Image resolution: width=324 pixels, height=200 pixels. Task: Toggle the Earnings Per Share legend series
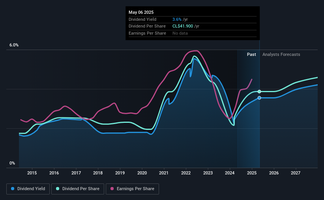pos(132,189)
